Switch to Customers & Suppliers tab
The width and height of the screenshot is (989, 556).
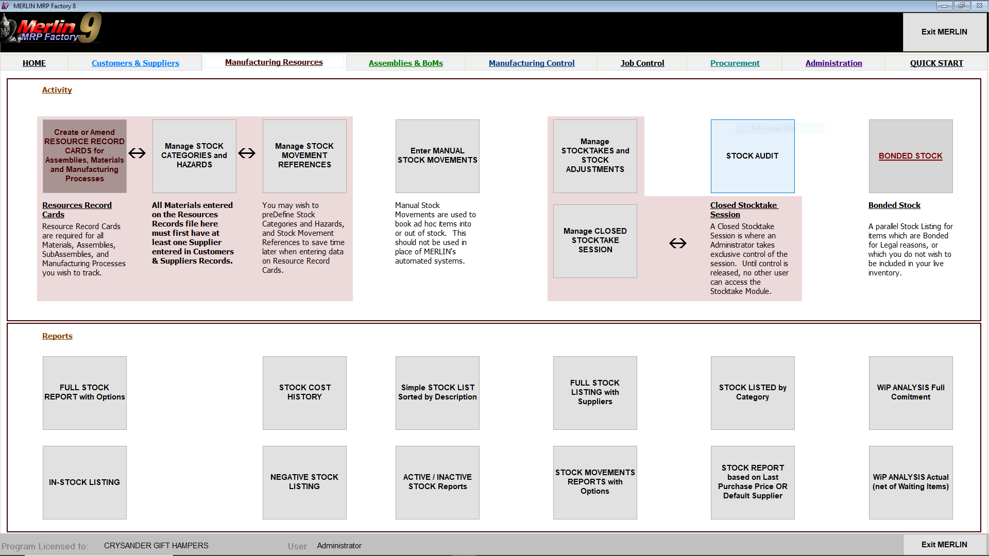pos(135,63)
